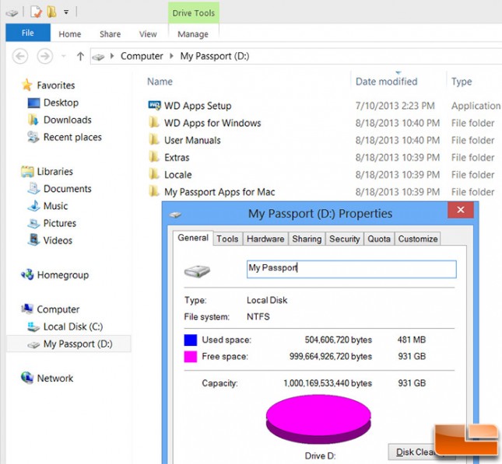The width and height of the screenshot is (502, 464).
Task: Switch to the Customize tab in Properties
Action: point(418,239)
